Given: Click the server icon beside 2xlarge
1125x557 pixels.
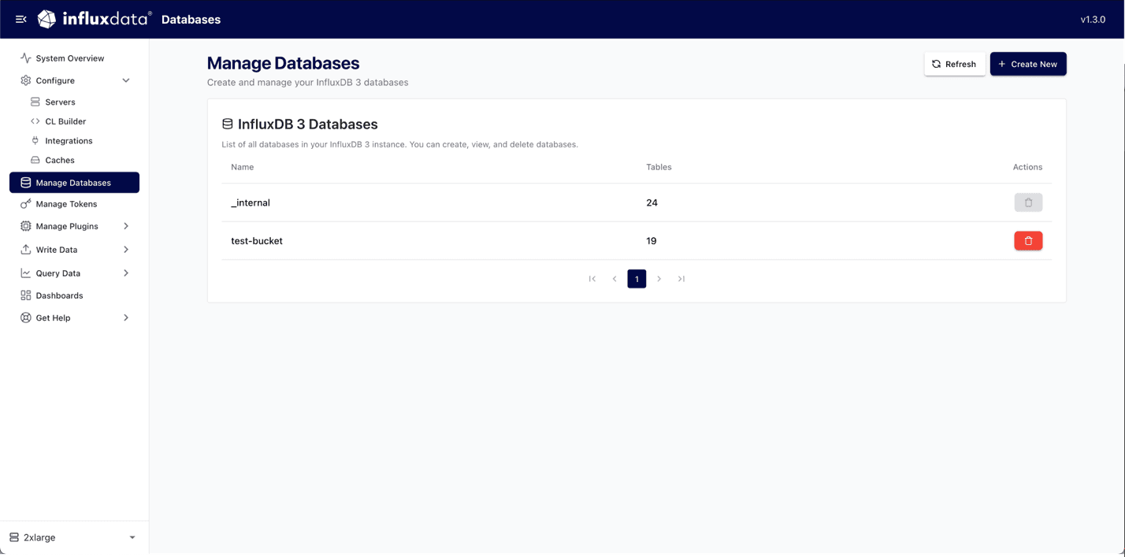Looking at the screenshot, I should click(14, 537).
